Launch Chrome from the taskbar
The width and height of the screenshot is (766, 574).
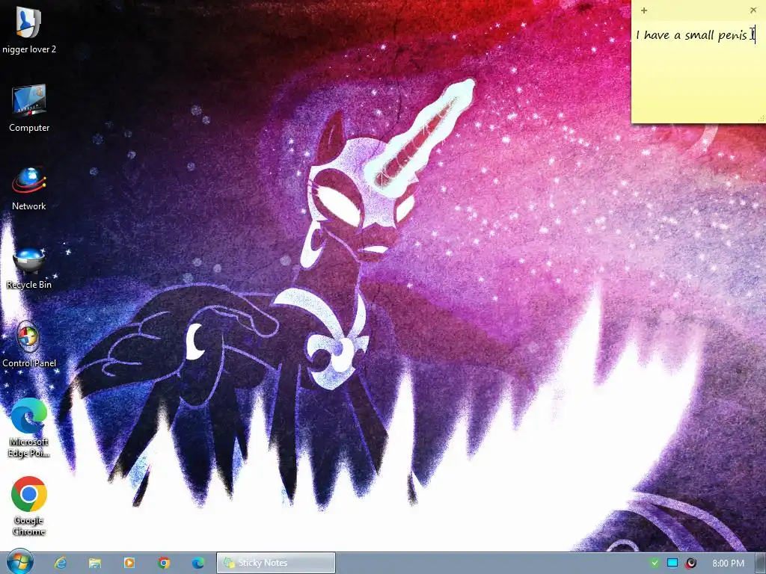tap(164, 563)
